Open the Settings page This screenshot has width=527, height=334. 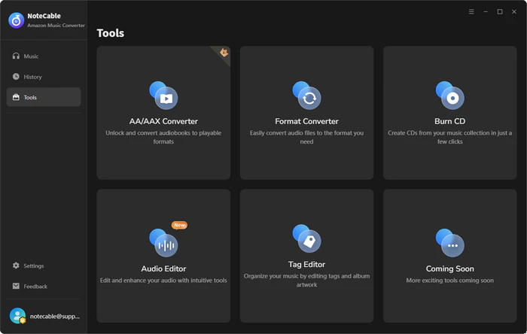[x=44, y=266]
